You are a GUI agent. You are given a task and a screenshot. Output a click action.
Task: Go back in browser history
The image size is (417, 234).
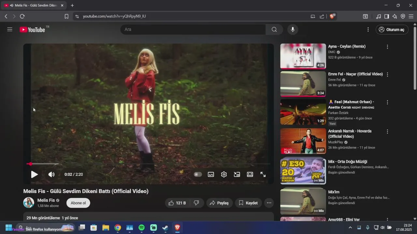coord(6,16)
